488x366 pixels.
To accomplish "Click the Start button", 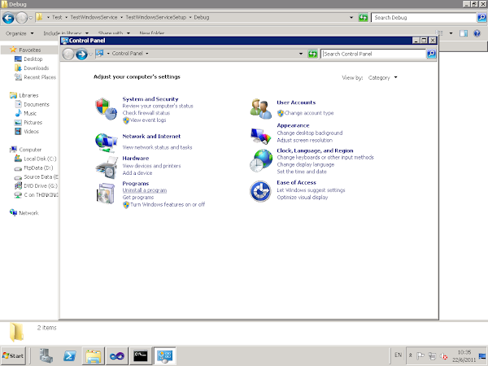I will tap(13, 355).
